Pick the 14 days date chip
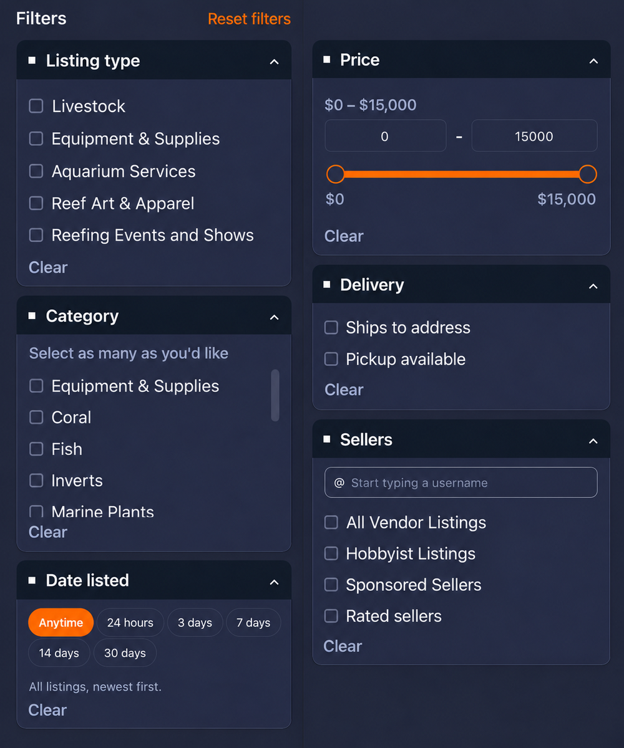The height and width of the screenshot is (748, 624). coord(59,653)
